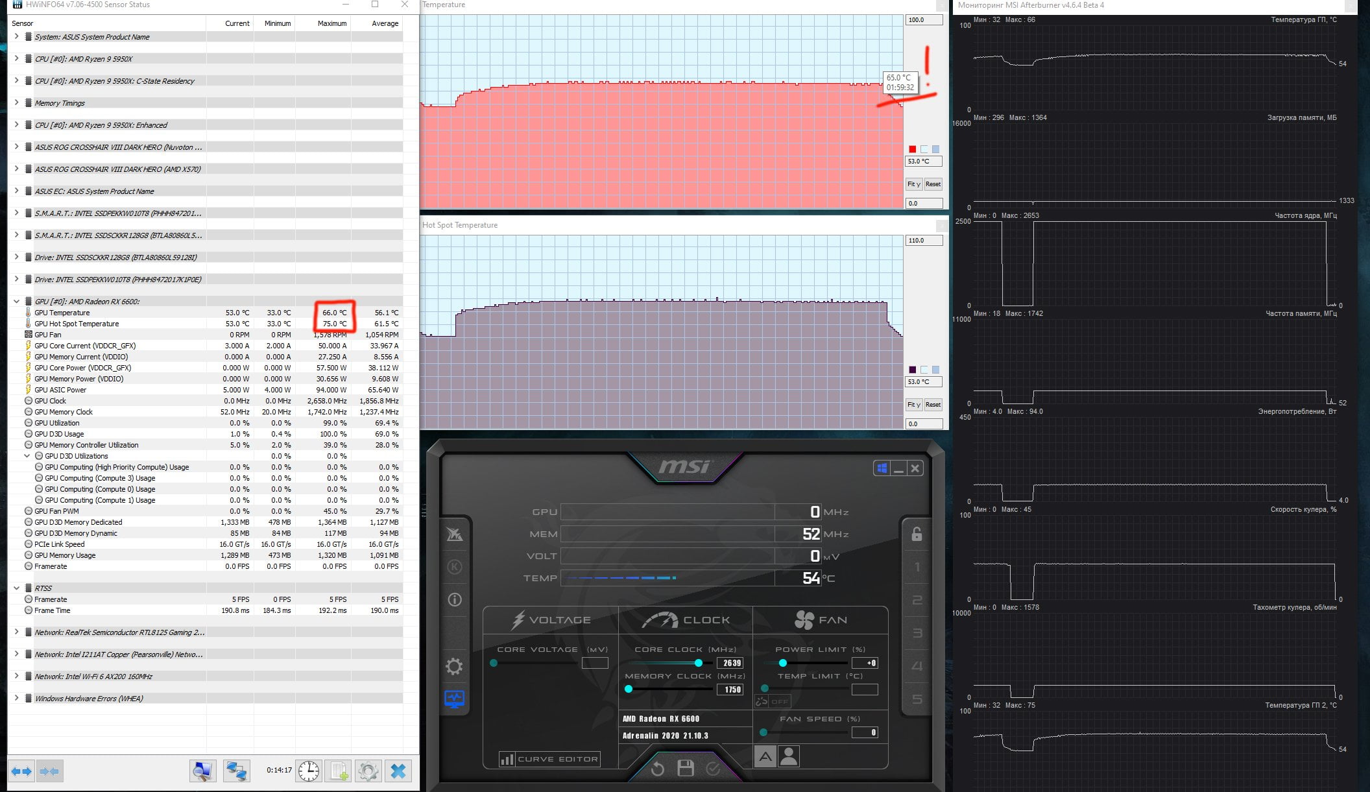Image resolution: width=1370 pixels, height=792 pixels.
Task: Expand CPU [#0]: AMD Ryzen 9 5950X node
Action: coord(16,58)
